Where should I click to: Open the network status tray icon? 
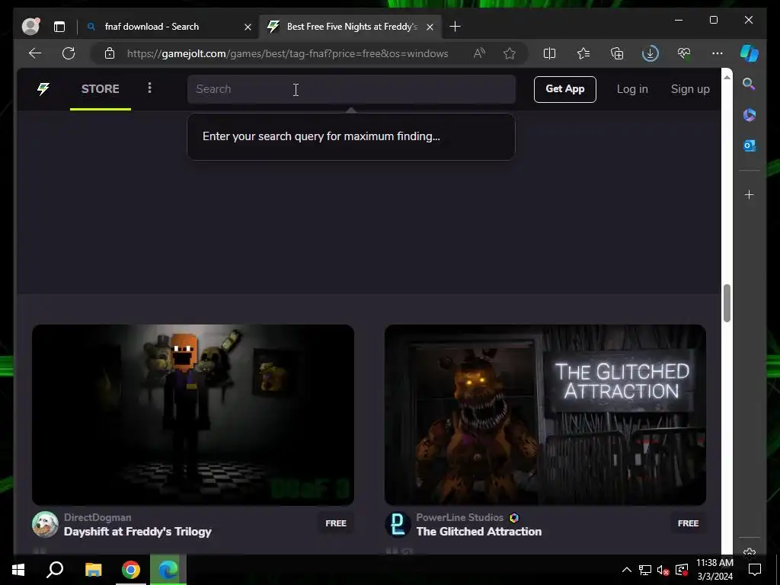[644, 570]
